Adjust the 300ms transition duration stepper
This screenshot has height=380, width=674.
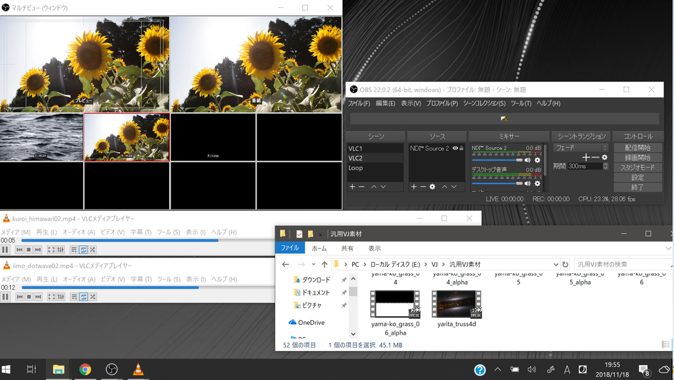[x=606, y=166]
